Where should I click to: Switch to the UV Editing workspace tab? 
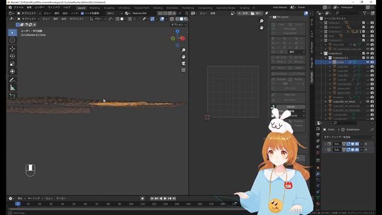124,8
